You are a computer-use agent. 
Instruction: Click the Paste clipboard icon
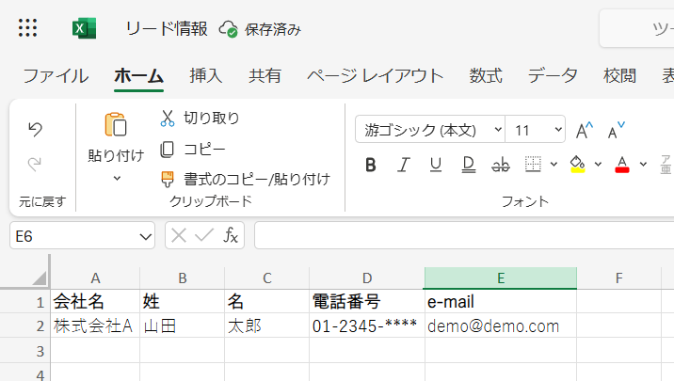pos(115,125)
